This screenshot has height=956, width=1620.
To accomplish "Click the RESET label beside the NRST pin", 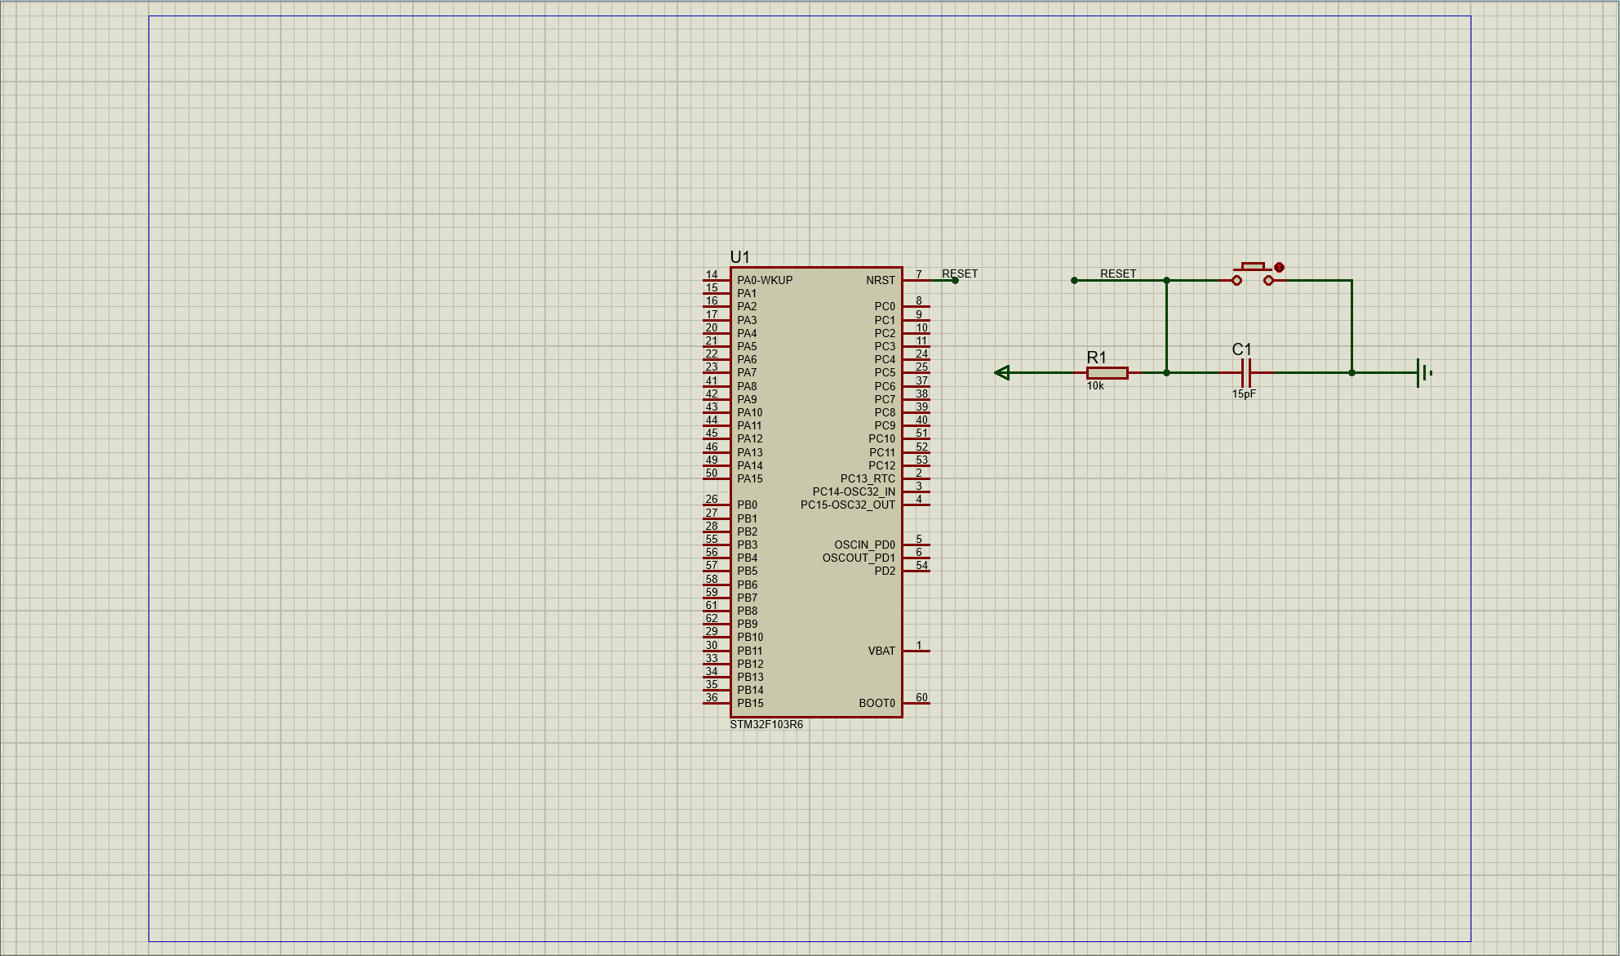I will (x=960, y=273).
